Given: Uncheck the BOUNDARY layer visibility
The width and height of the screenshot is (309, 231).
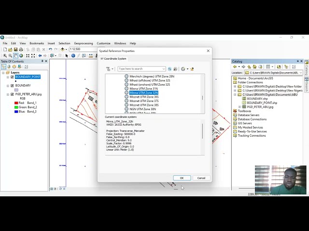Looking at the screenshot, I should pyautogui.click(x=12, y=86).
